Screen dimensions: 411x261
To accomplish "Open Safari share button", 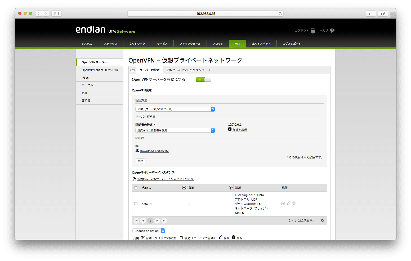I will 371,14.
